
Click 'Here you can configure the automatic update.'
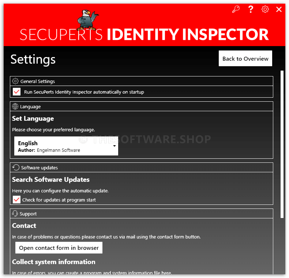click(x=60, y=191)
